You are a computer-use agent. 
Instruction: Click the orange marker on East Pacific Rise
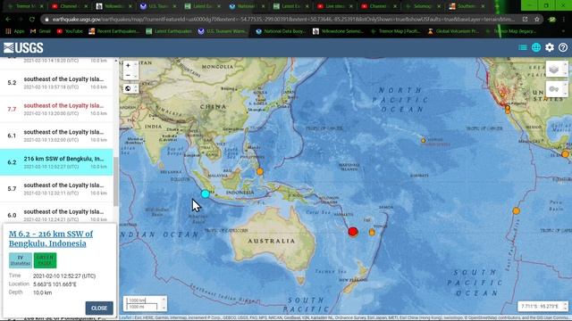point(516,210)
